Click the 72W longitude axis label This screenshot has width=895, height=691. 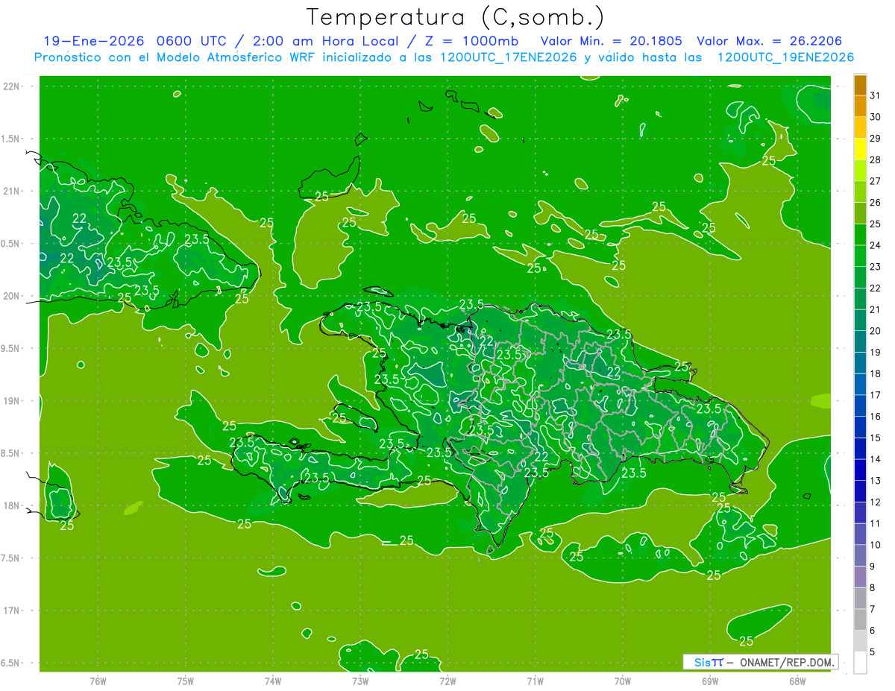(447, 681)
